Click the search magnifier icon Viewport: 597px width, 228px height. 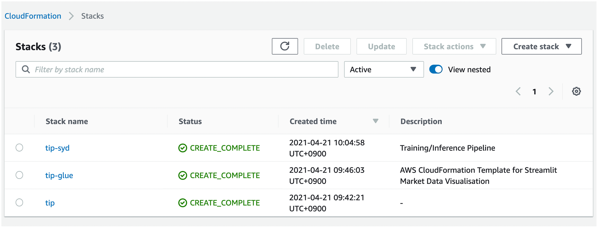coord(26,69)
